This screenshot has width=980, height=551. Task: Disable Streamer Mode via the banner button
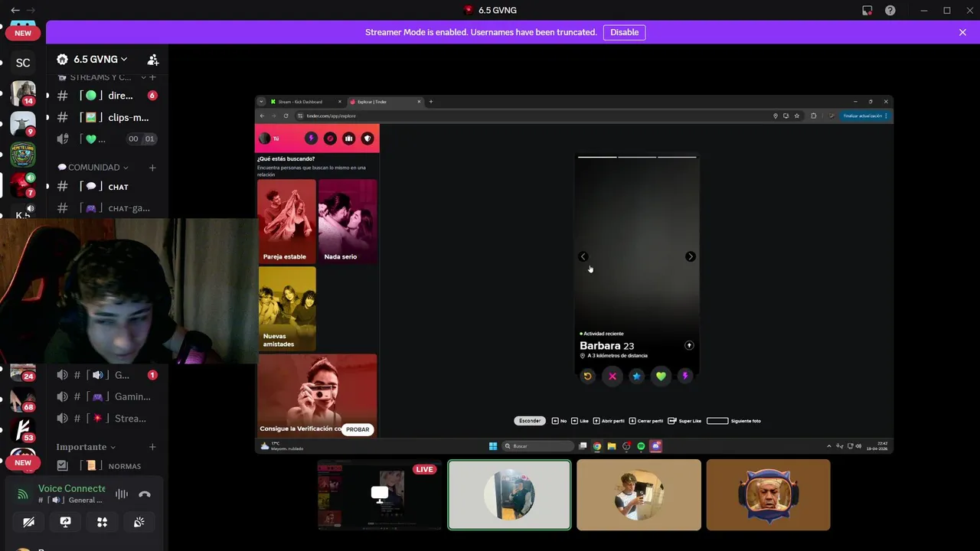(624, 32)
